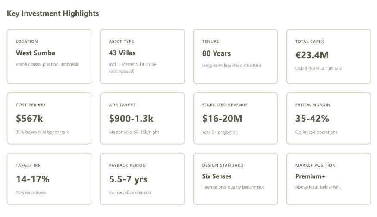This screenshot has width=377, height=217.
Task: Click the 'International quality benchmark' caption
Action: pos(232,187)
